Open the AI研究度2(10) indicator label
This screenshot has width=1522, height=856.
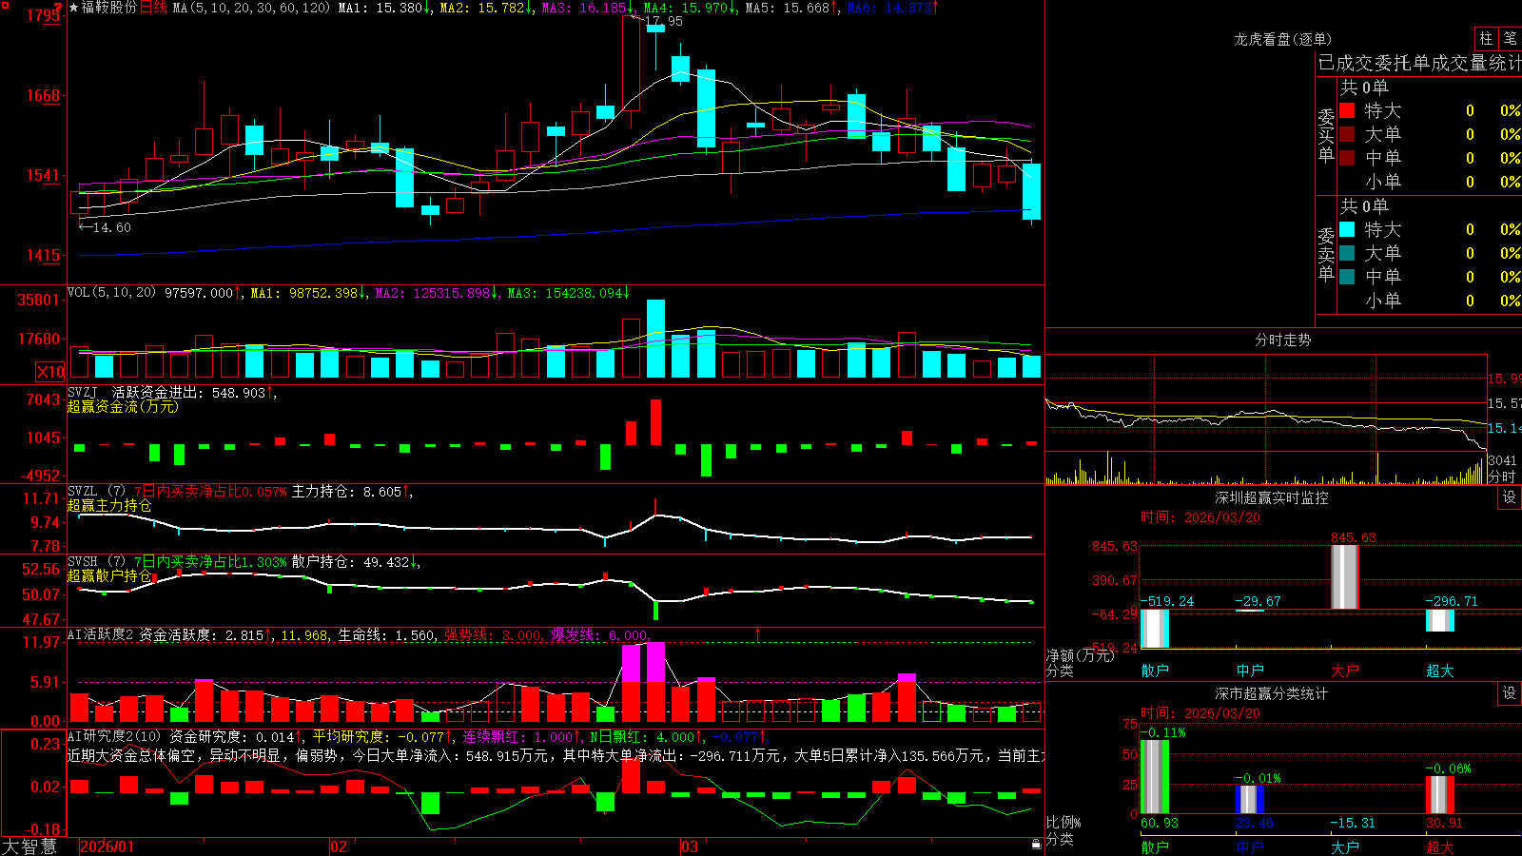pyautogui.click(x=114, y=736)
